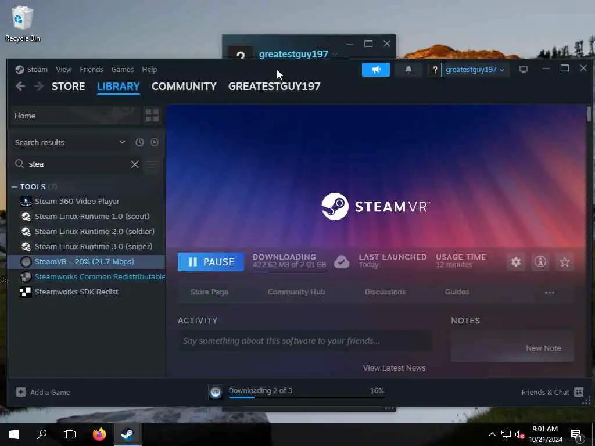The width and height of the screenshot is (595, 446).
Task: Open Task View on taskbar
Action: click(70, 434)
